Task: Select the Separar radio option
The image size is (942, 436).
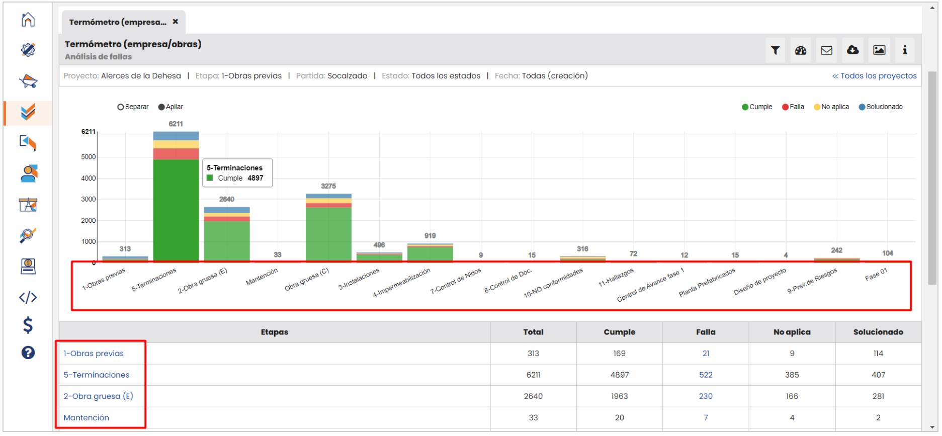Action: pos(121,107)
